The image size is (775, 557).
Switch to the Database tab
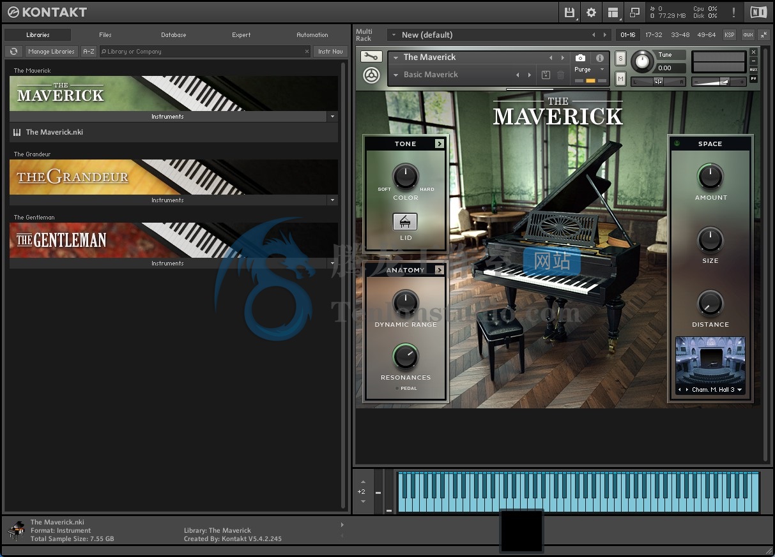(x=174, y=35)
